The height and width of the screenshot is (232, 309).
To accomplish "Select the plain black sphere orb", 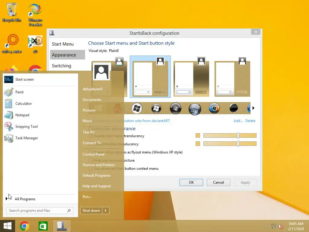I will 234,108.
